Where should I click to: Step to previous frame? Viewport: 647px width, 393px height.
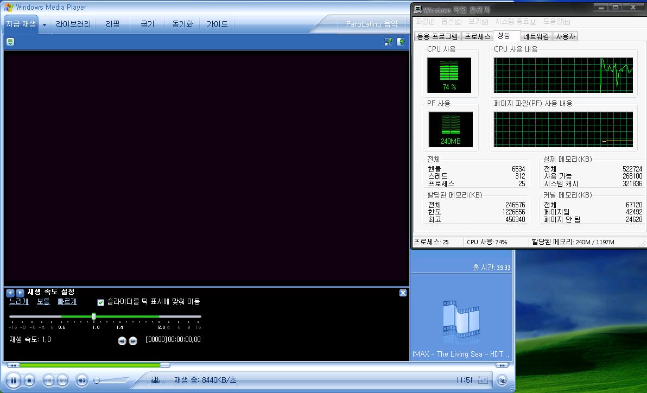122,340
